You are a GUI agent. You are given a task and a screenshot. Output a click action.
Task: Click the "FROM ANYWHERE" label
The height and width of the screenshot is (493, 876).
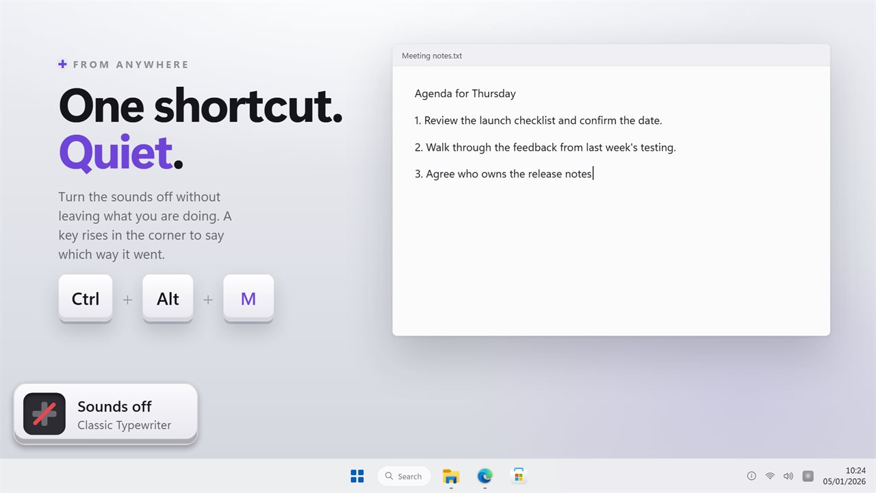coord(131,64)
